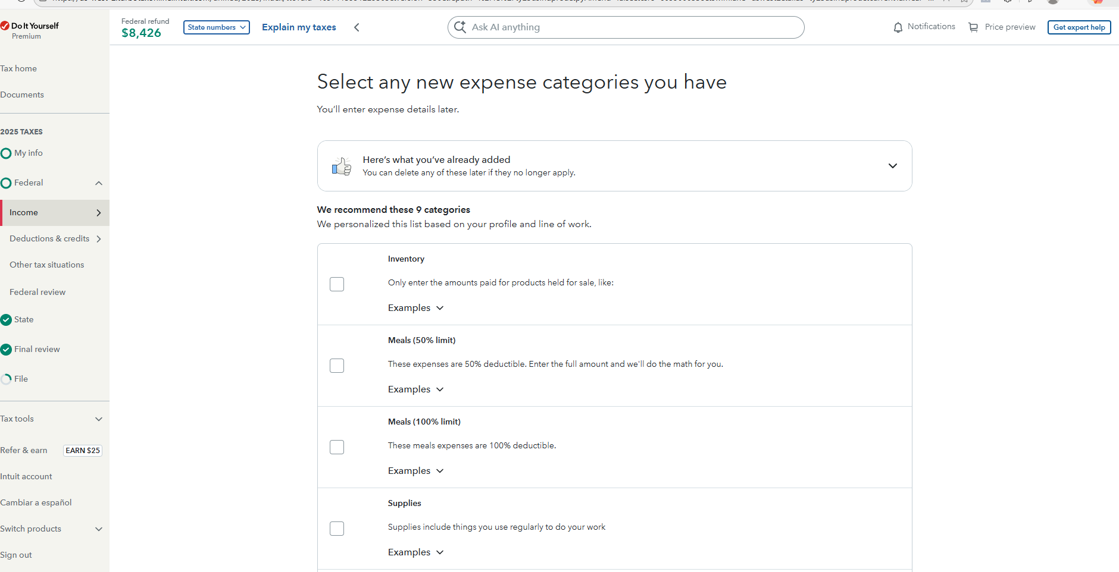1119x572 pixels.
Task: Check the Inventory checkbox
Action: pos(337,284)
